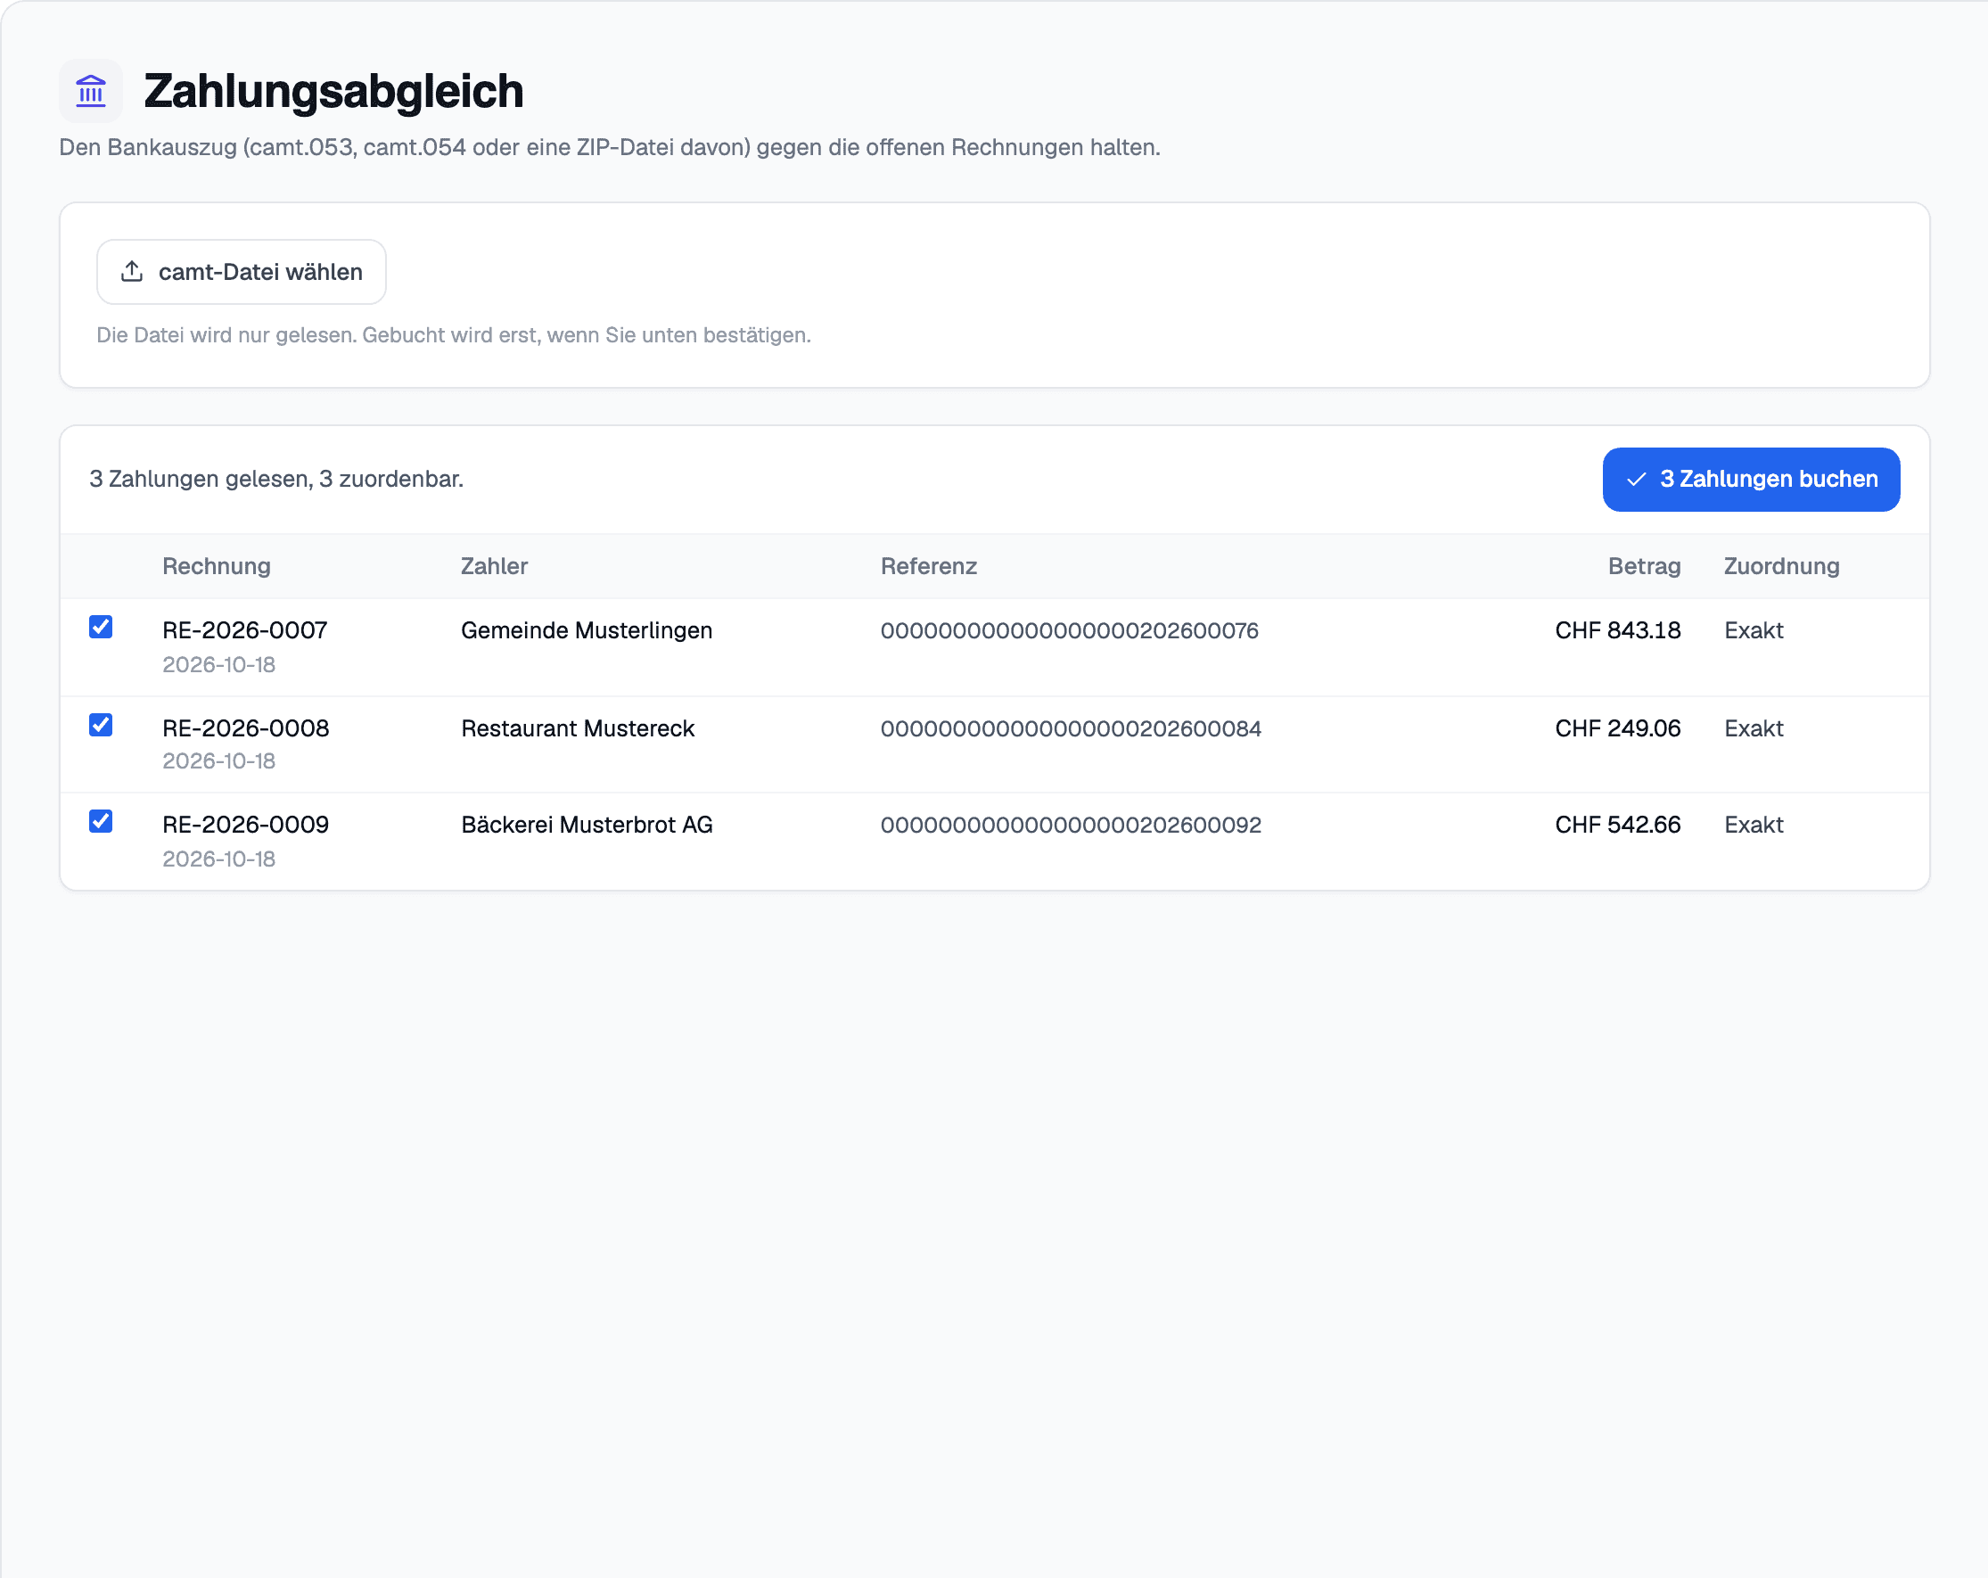
Task: Click reference ending in 202600076
Action: (1070, 630)
